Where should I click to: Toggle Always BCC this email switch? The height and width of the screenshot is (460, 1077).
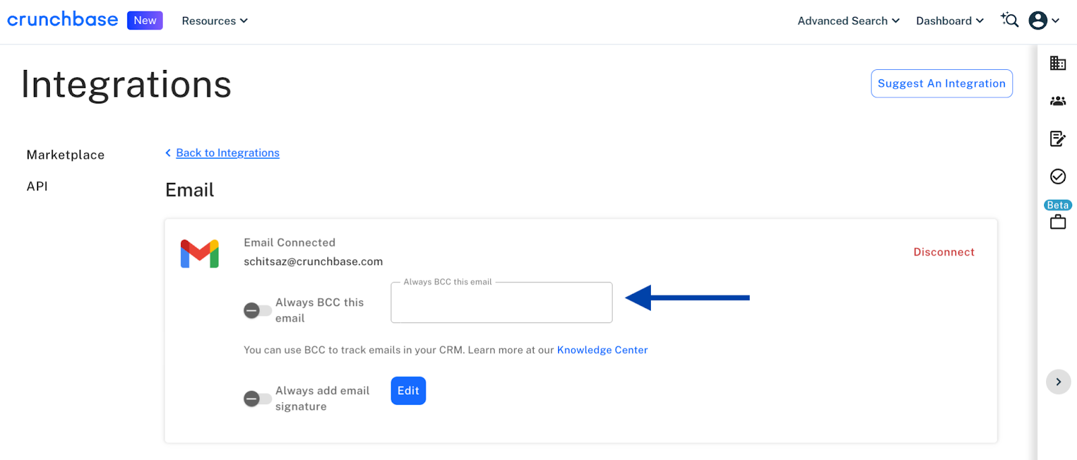[258, 311]
